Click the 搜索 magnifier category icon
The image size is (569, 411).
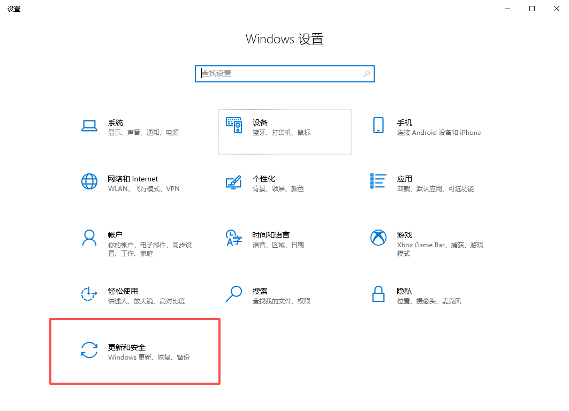[x=234, y=294]
